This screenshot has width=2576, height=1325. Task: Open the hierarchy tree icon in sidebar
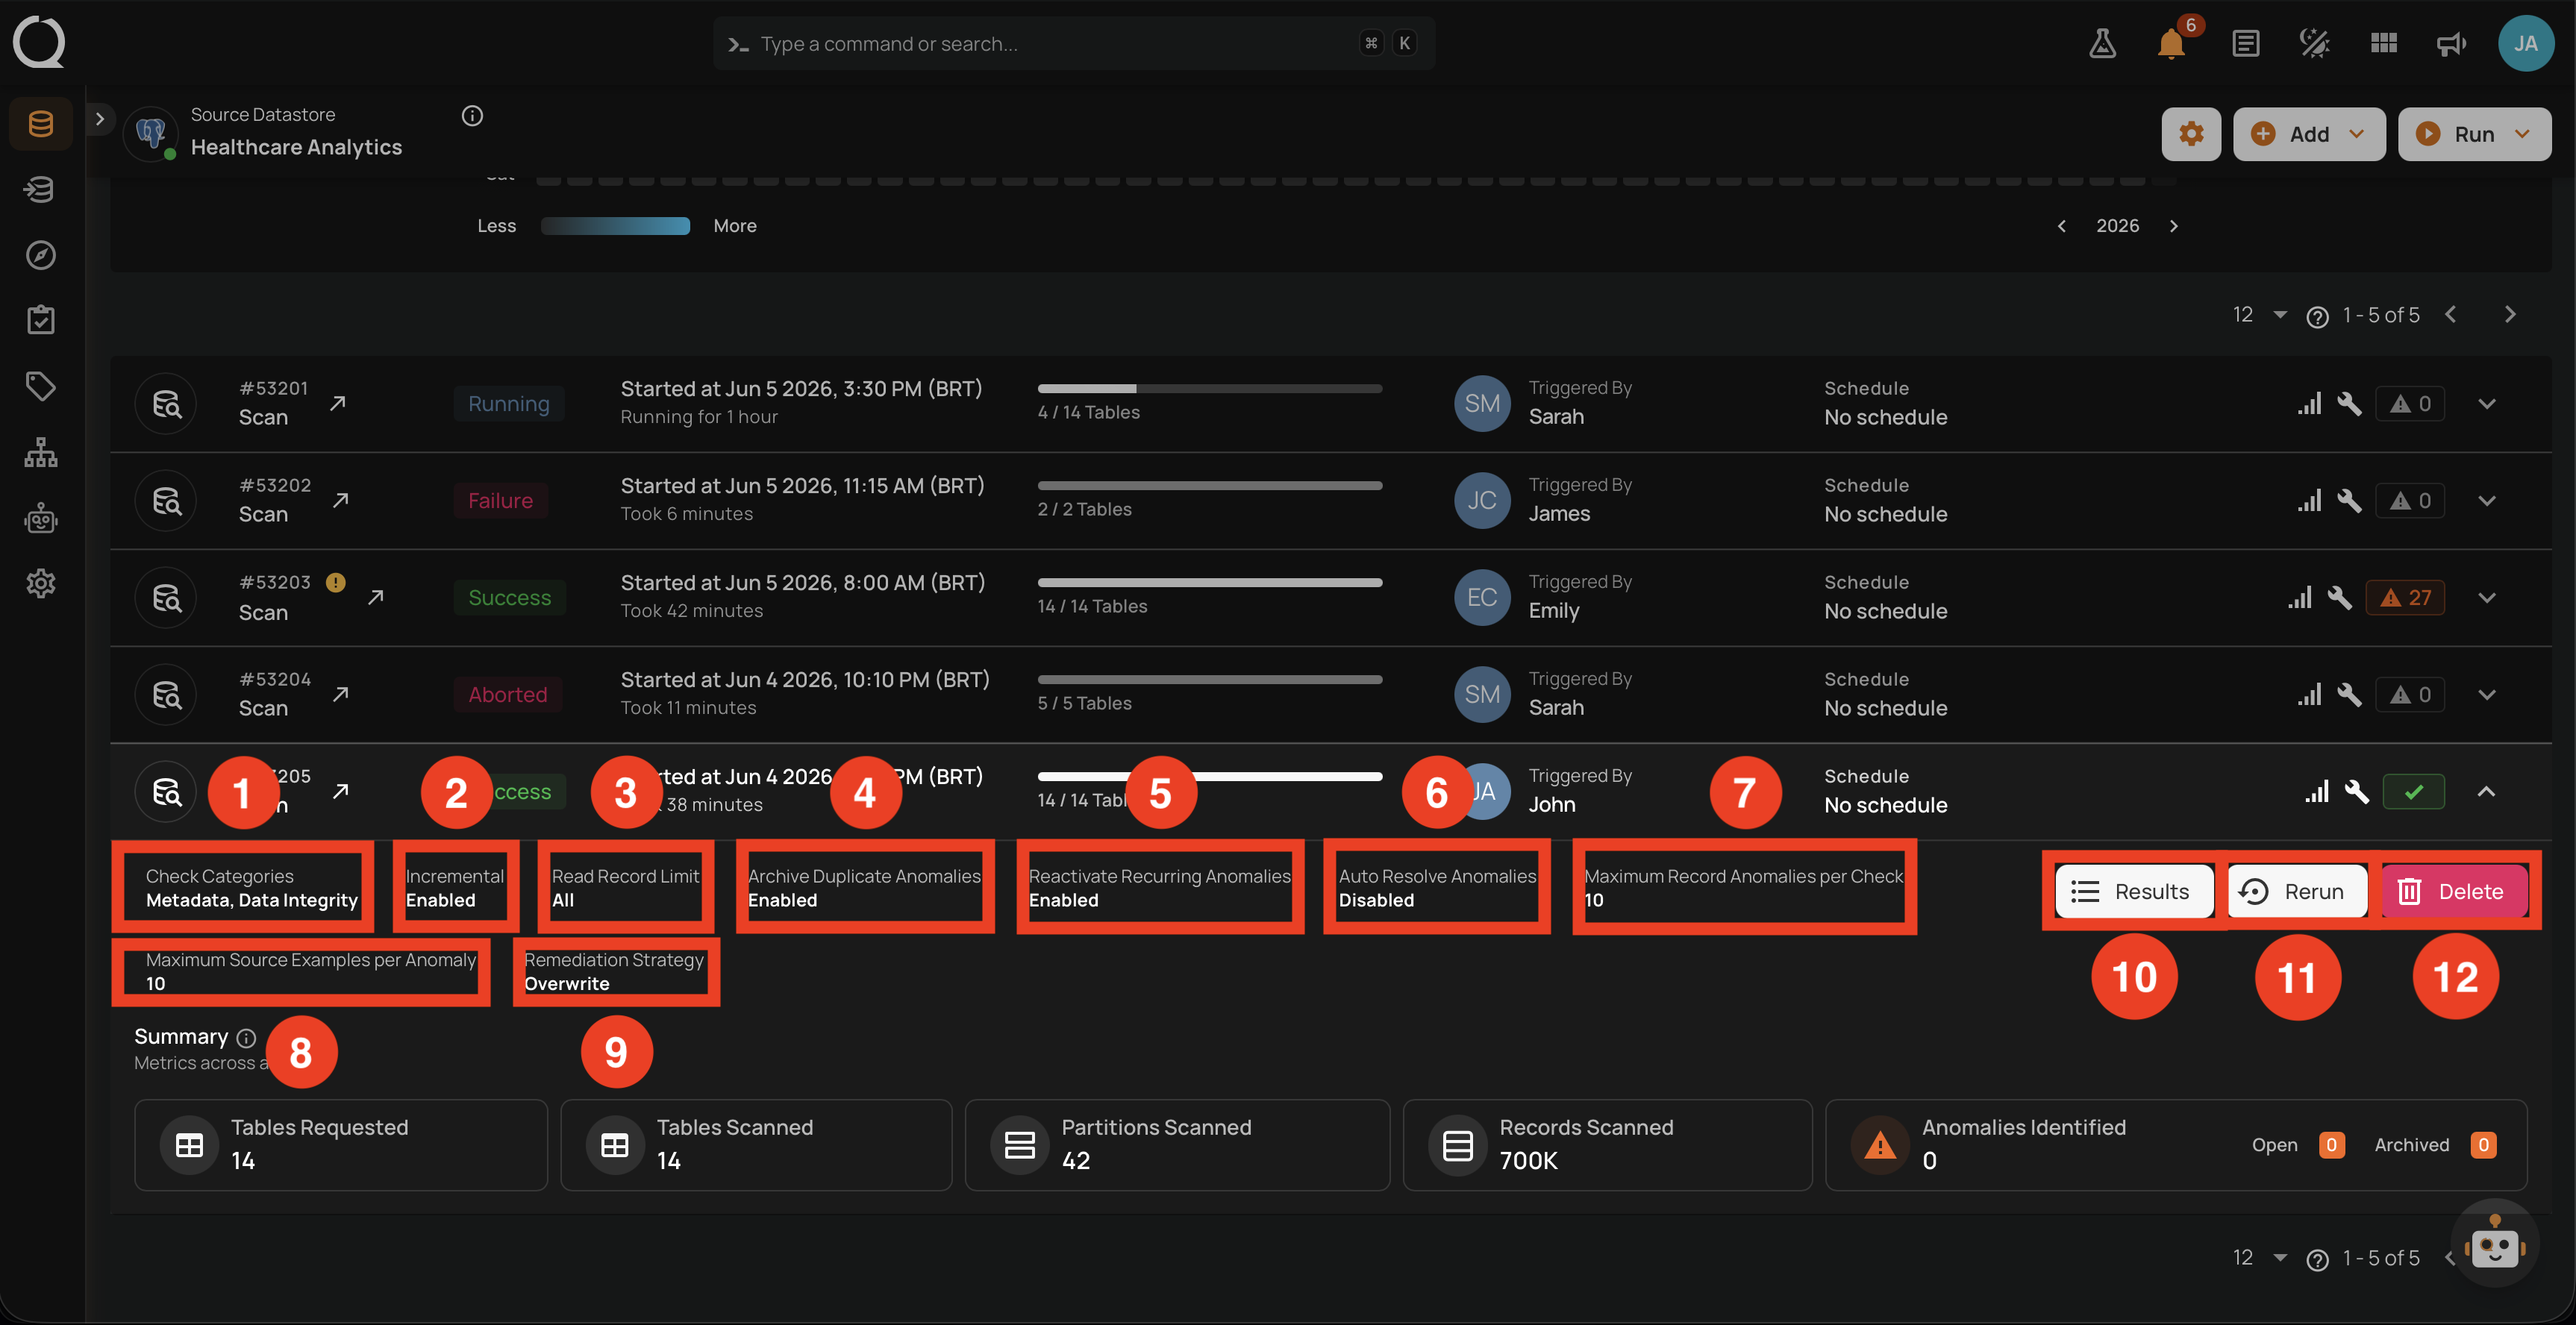[40, 452]
